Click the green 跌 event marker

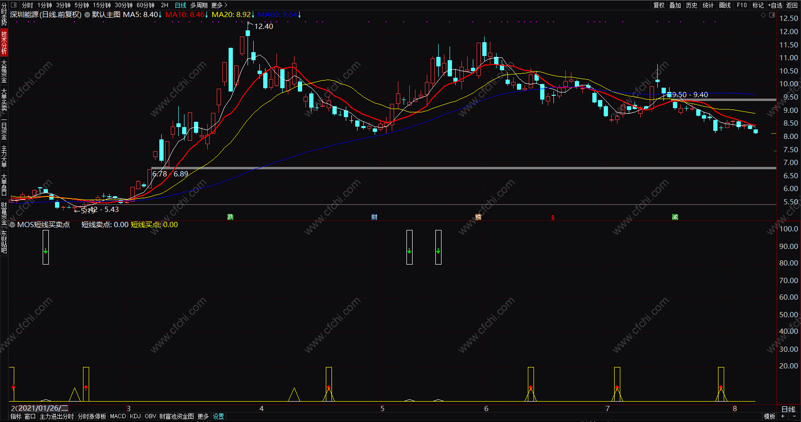tap(230, 217)
